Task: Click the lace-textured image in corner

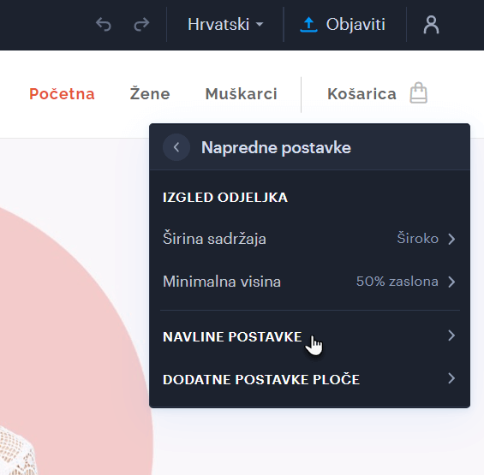Action: (17, 451)
